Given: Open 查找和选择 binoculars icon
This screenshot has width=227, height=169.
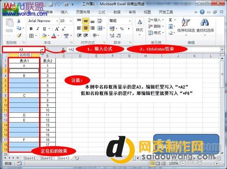Looking at the screenshot, I should tap(205, 27).
